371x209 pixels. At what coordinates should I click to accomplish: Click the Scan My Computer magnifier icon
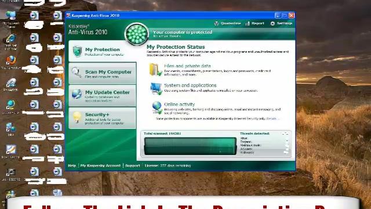click(77, 73)
